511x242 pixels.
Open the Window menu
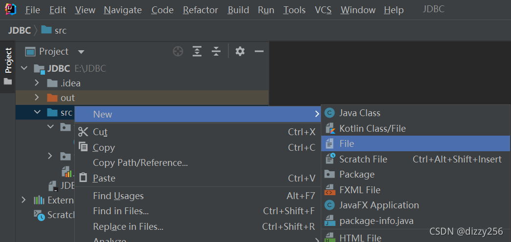(x=358, y=10)
